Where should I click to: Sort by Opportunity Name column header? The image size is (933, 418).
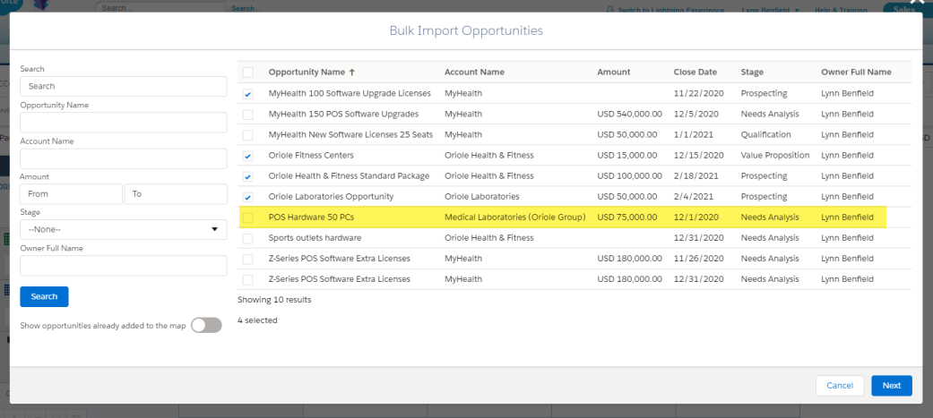[311, 72]
